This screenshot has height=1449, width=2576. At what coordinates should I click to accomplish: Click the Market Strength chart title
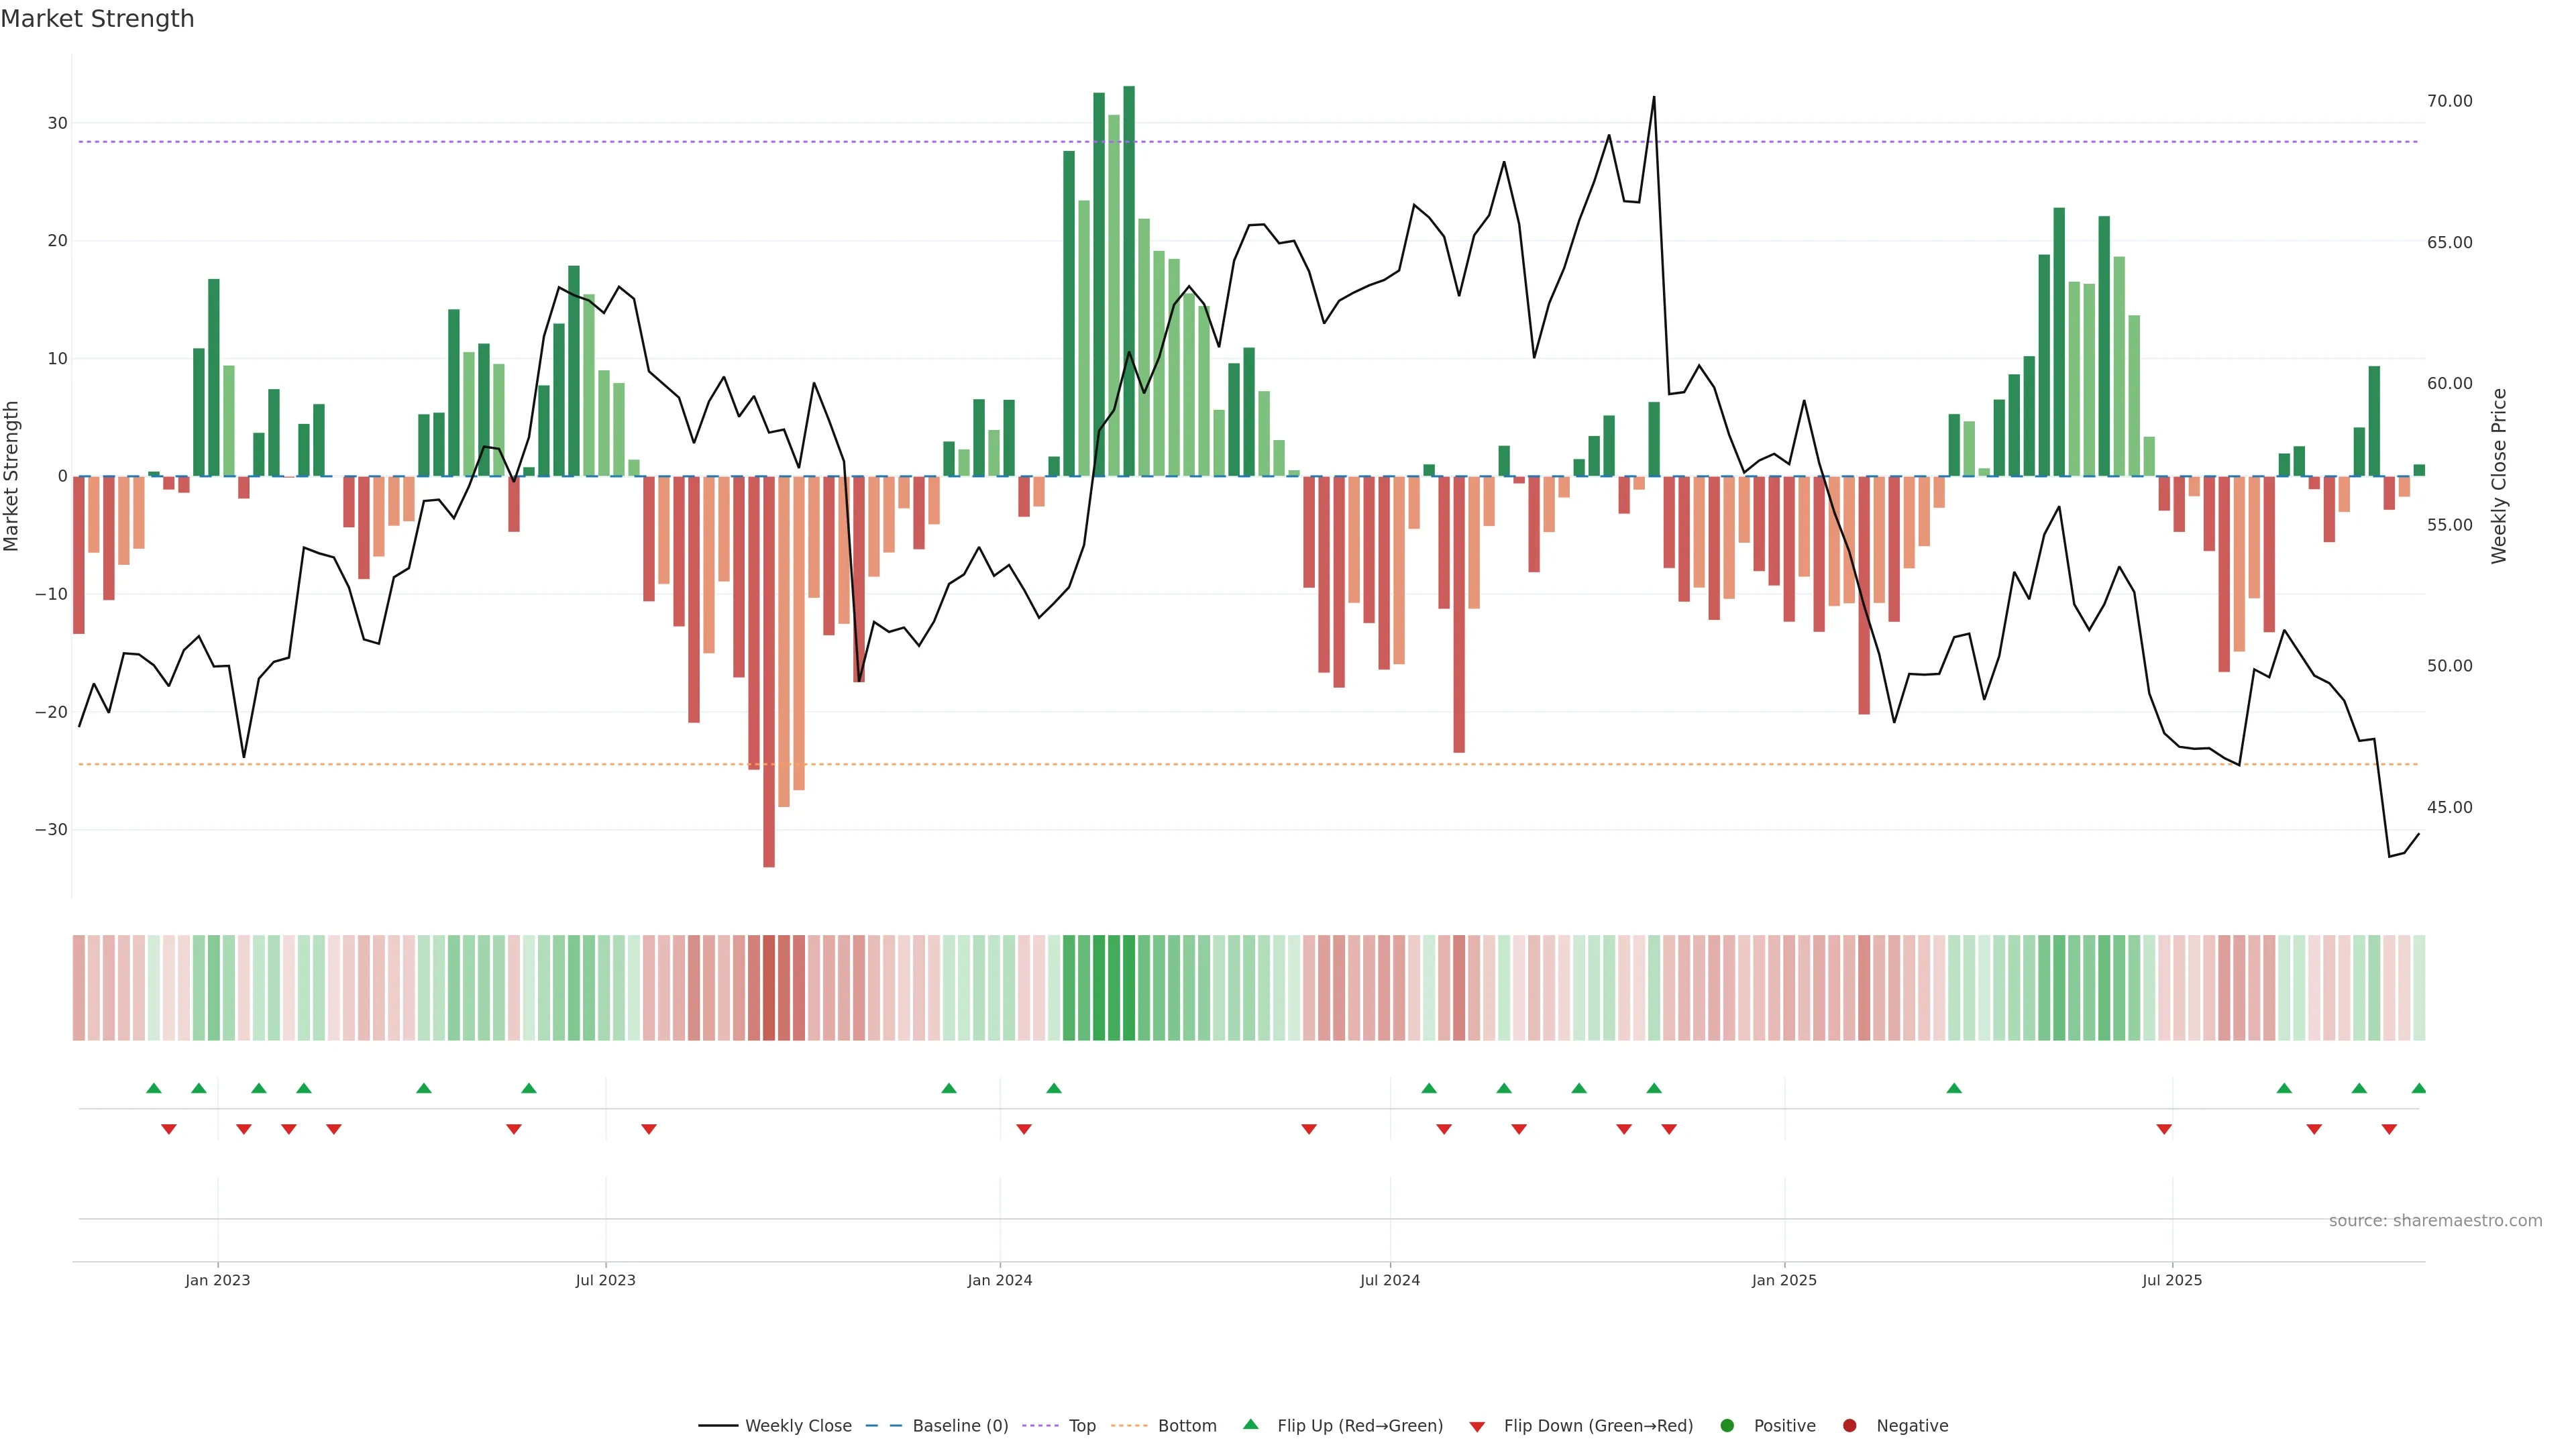click(97, 19)
